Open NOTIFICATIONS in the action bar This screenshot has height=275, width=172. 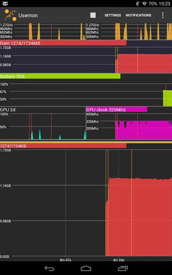139,15
